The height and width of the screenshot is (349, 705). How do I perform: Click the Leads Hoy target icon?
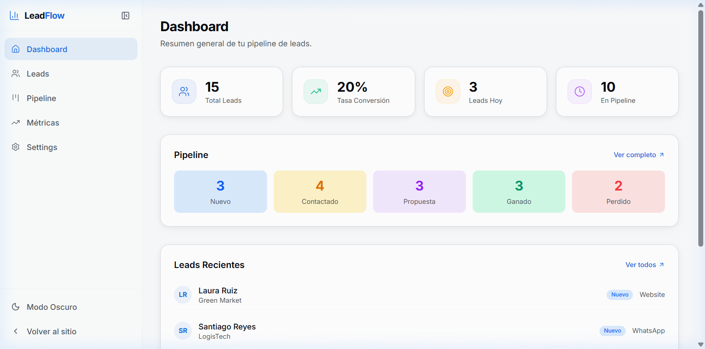coord(448,92)
